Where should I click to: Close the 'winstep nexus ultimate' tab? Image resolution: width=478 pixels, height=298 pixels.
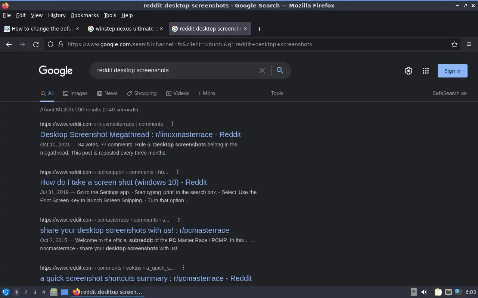(161, 29)
